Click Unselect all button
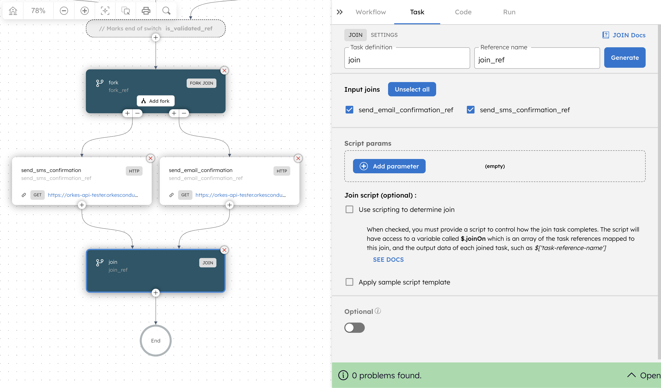The image size is (661, 388). click(412, 89)
